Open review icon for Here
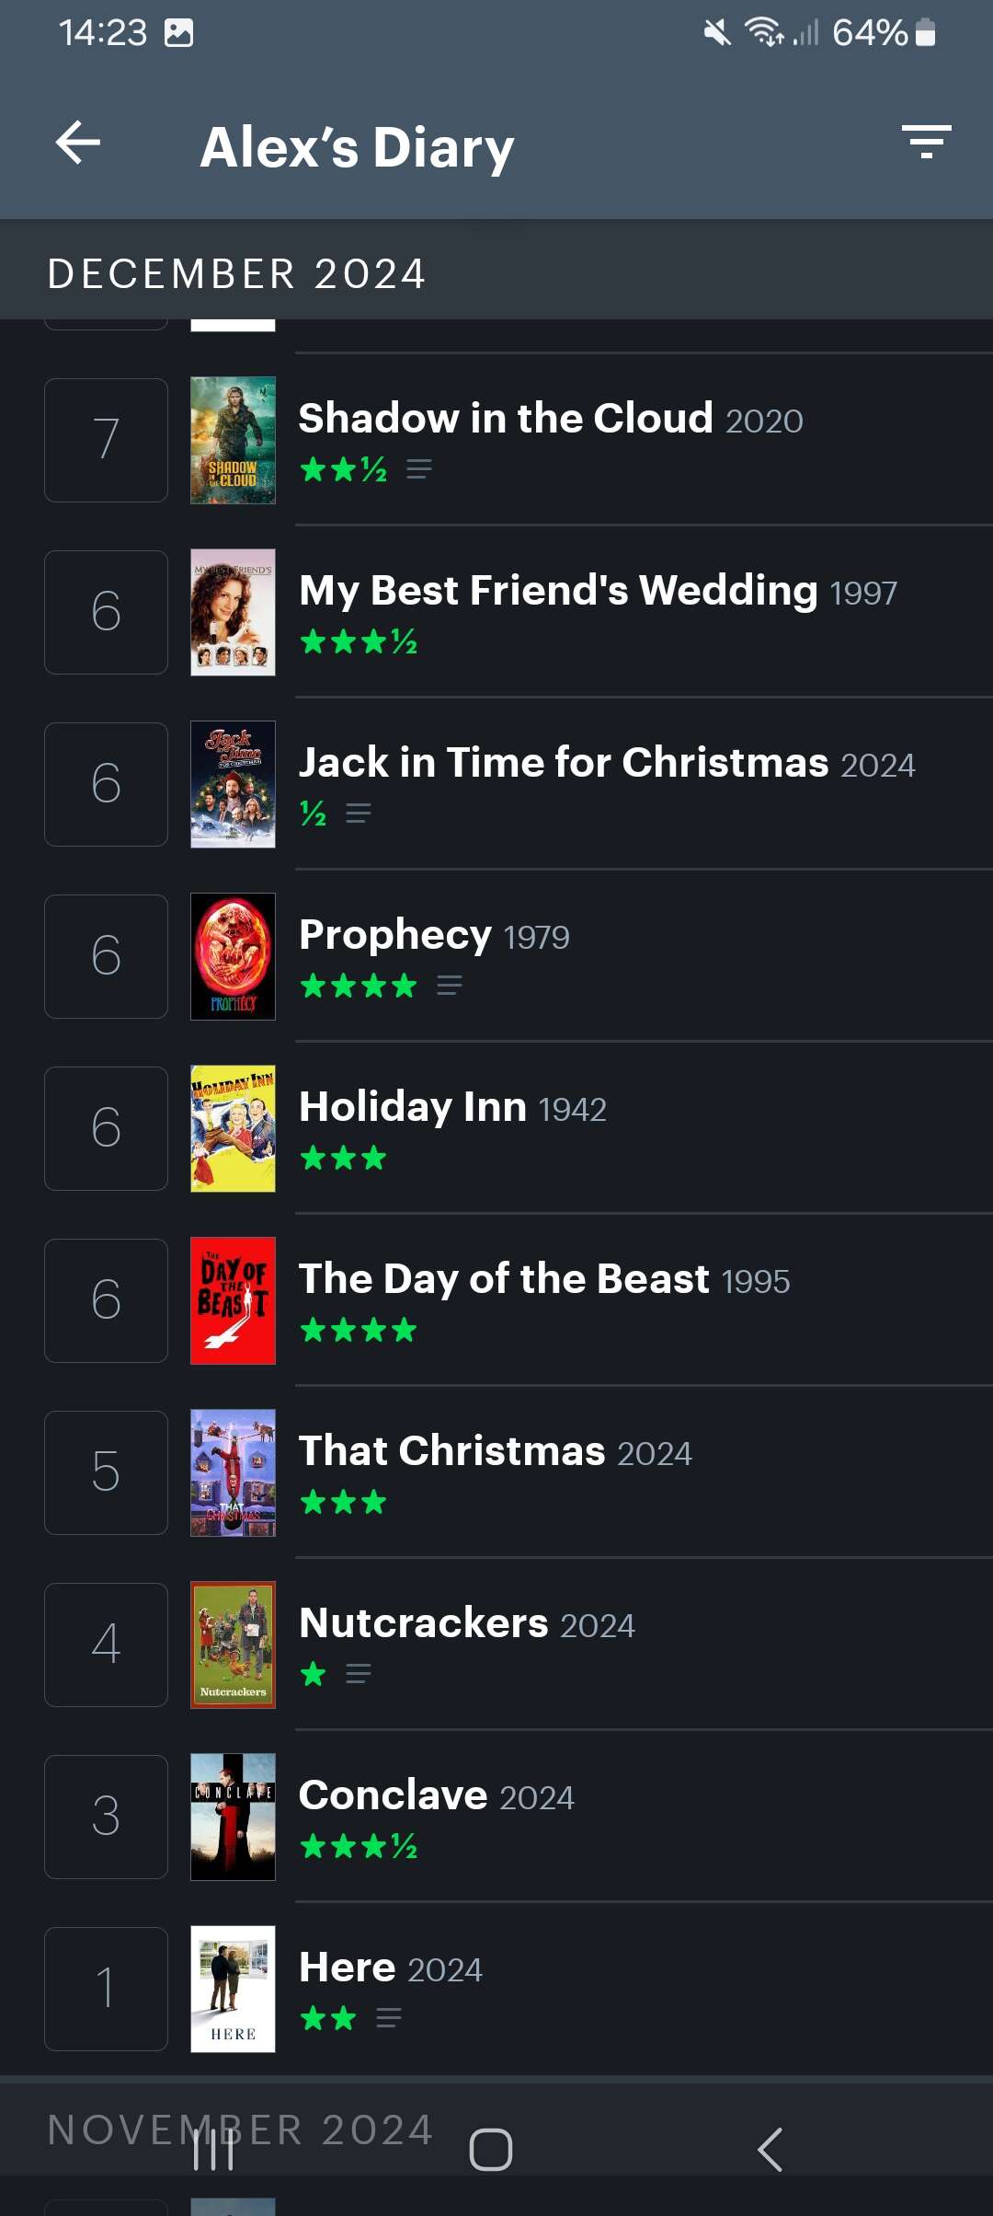 [x=388, y=2018]
